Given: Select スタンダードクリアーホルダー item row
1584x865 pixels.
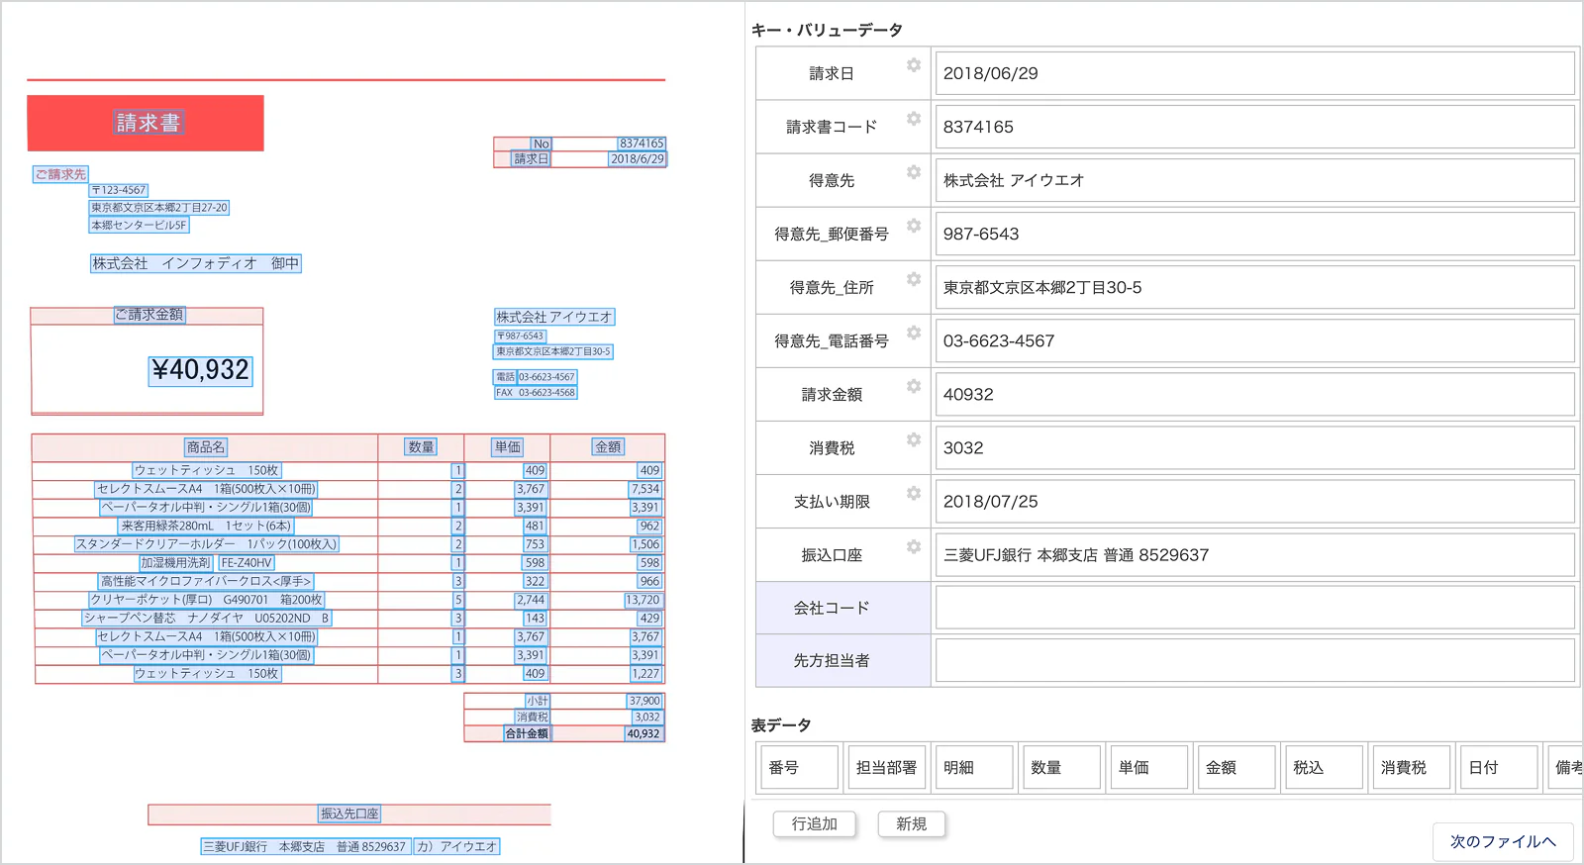Looking at the screenshot, I should [206, 544].
